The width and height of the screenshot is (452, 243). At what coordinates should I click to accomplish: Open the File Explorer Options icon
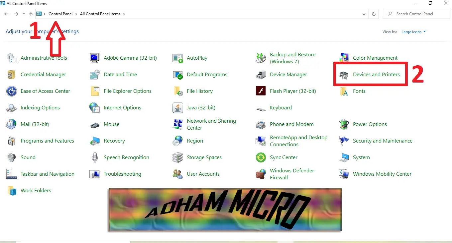[x=95, y=91]
